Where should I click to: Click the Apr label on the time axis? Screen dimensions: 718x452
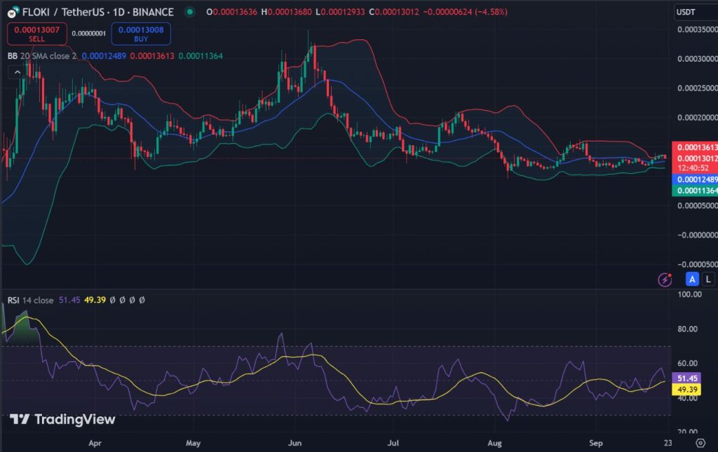(95, 443)
